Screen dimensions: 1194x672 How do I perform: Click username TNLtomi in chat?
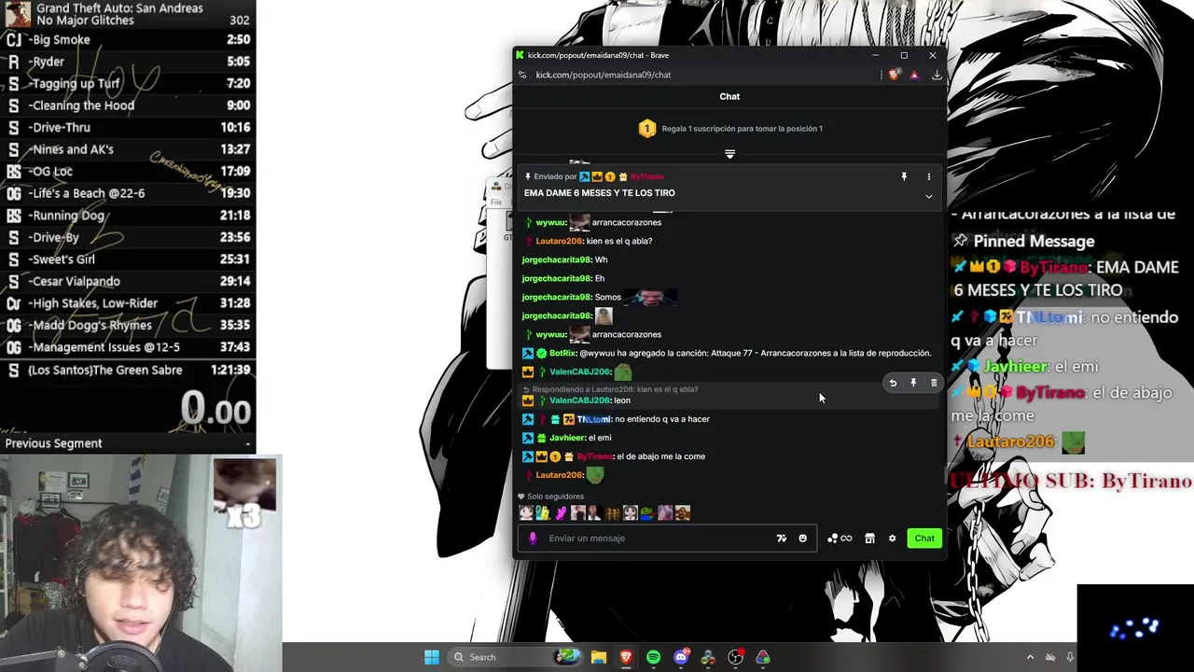[593, 419]
